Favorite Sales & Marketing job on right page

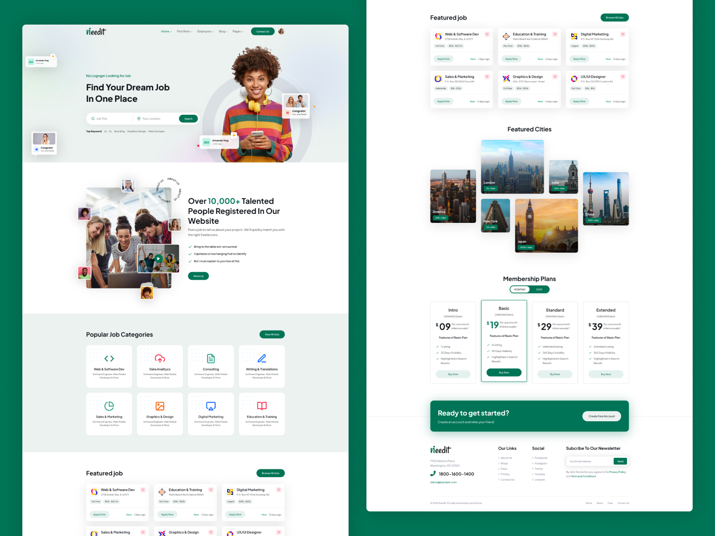pos(487,76)
